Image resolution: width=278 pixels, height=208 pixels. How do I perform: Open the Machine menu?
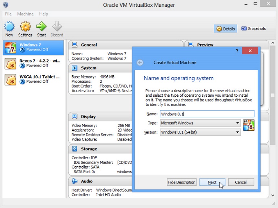coord(25,14)
